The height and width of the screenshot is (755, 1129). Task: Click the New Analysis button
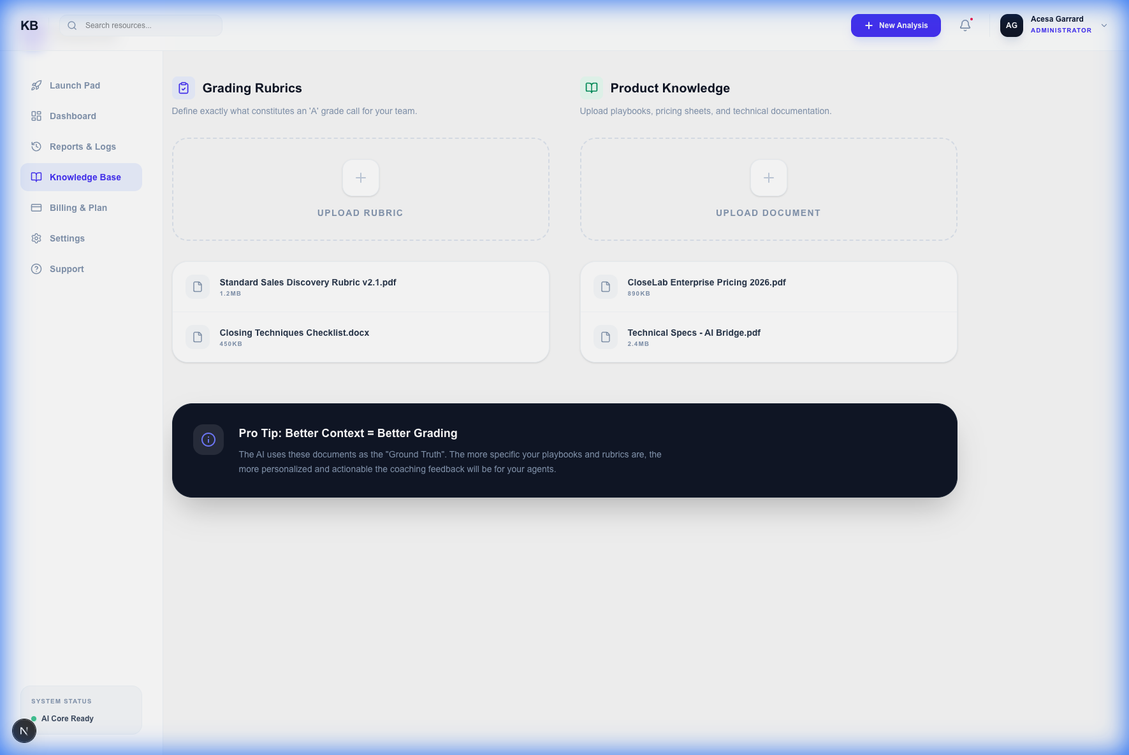click(x=896, y=25)
